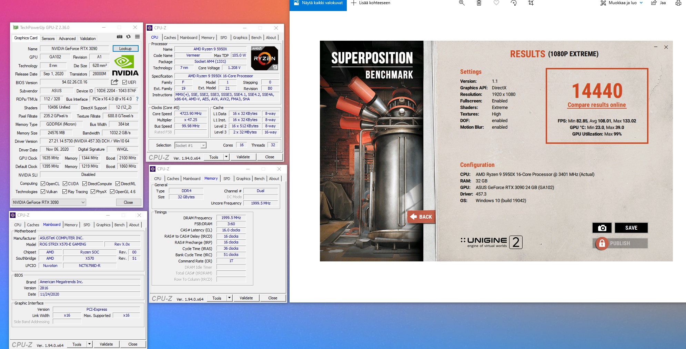Click the Superposition screenshot camera button

[602, 228]
